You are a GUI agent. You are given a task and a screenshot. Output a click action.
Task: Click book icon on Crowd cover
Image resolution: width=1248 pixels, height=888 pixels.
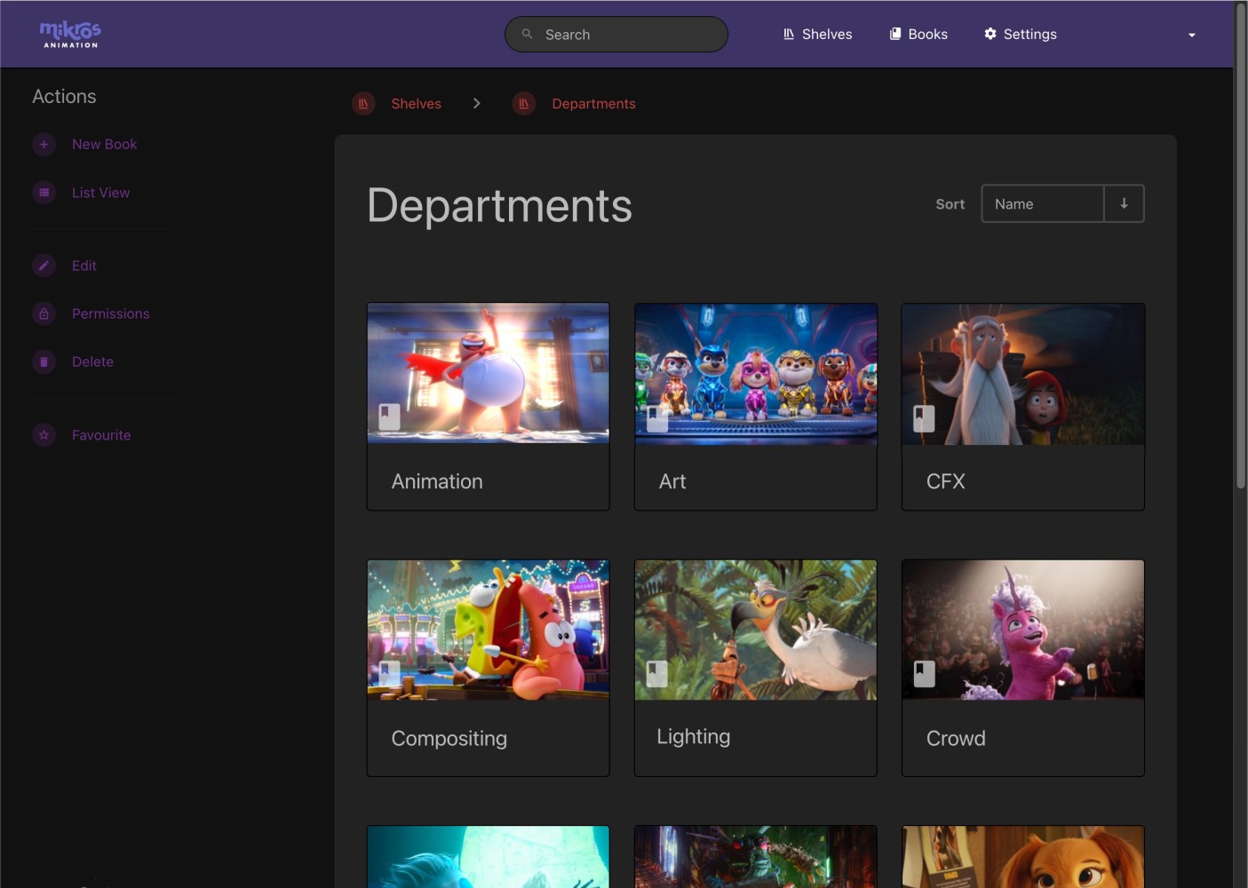(924, 674)
